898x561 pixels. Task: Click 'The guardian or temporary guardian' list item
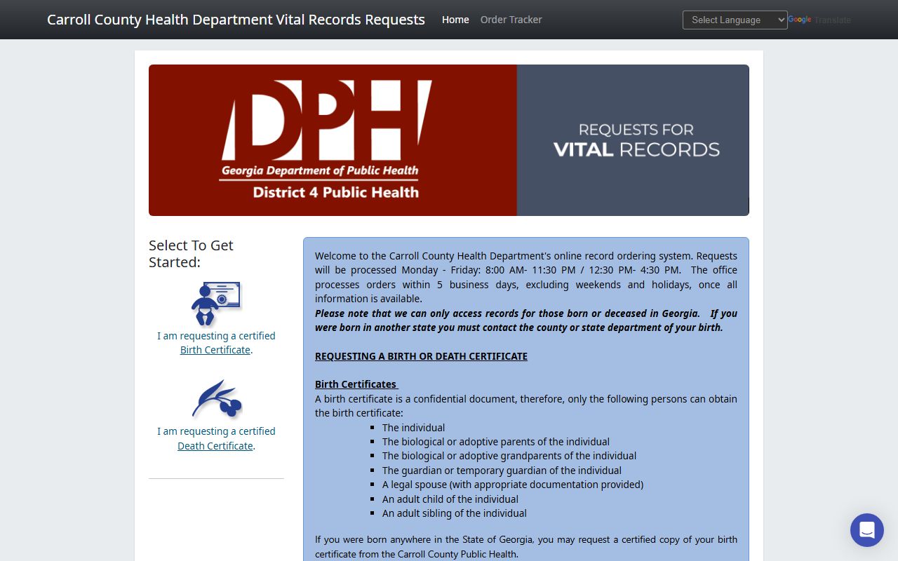(502, 471)
